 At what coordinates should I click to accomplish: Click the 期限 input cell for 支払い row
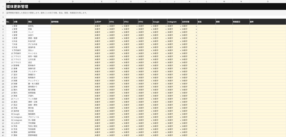(224, 50)
